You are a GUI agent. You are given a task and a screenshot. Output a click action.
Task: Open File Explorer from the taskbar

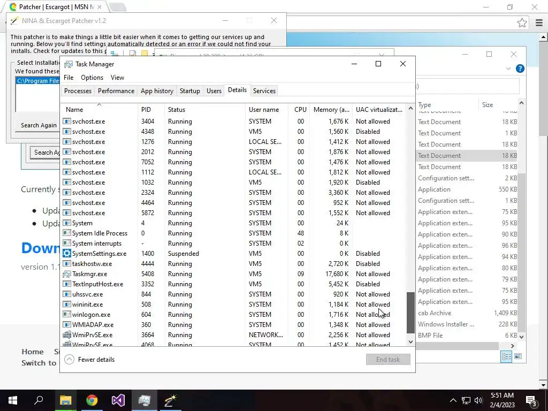65,400
